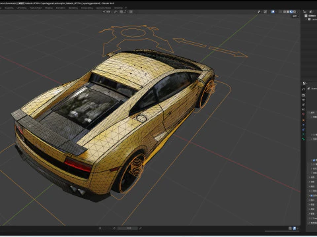Open the Sculpting workspace tab
The height and width of the screenshot is (237, 317).
pos(9,8)
